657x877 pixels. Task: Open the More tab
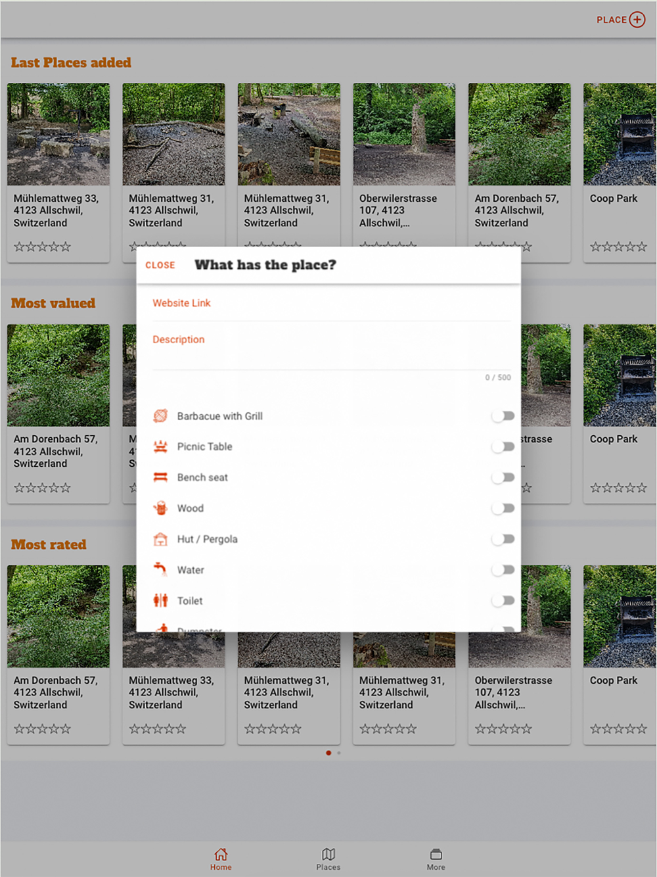tap(436, 859)
